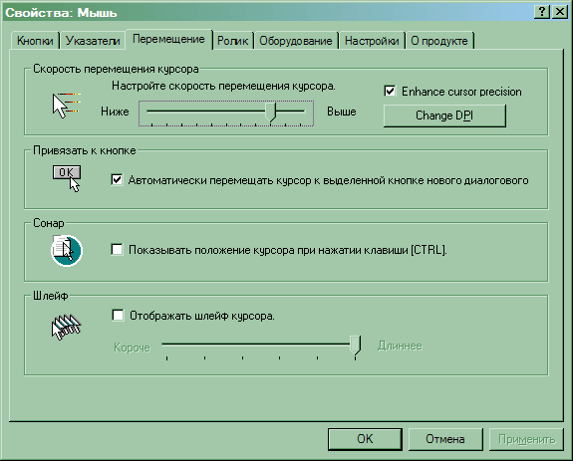This screenshot has height=461, width=573.
Task: Enable Отображать шлейф курсора checkbox
Action: pos(118,315)
